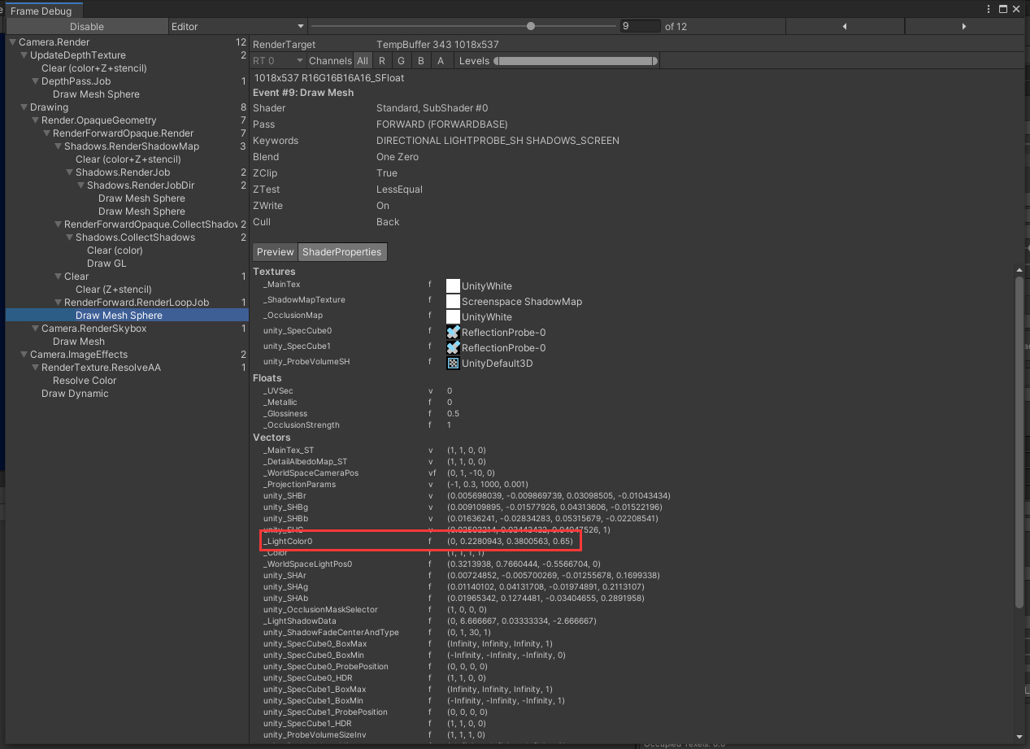This screenshot has height=749, width=1030.
Task: Click the unity_SpecCube0 ReflectionProbe-0 icon
Action: pyautogui.click(x=453, y=332)
